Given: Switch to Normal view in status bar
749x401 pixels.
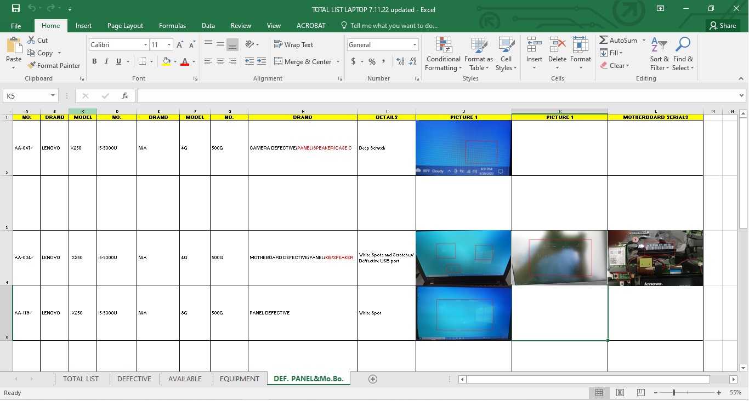Looking at the screenshot, I should coord(599,393).
